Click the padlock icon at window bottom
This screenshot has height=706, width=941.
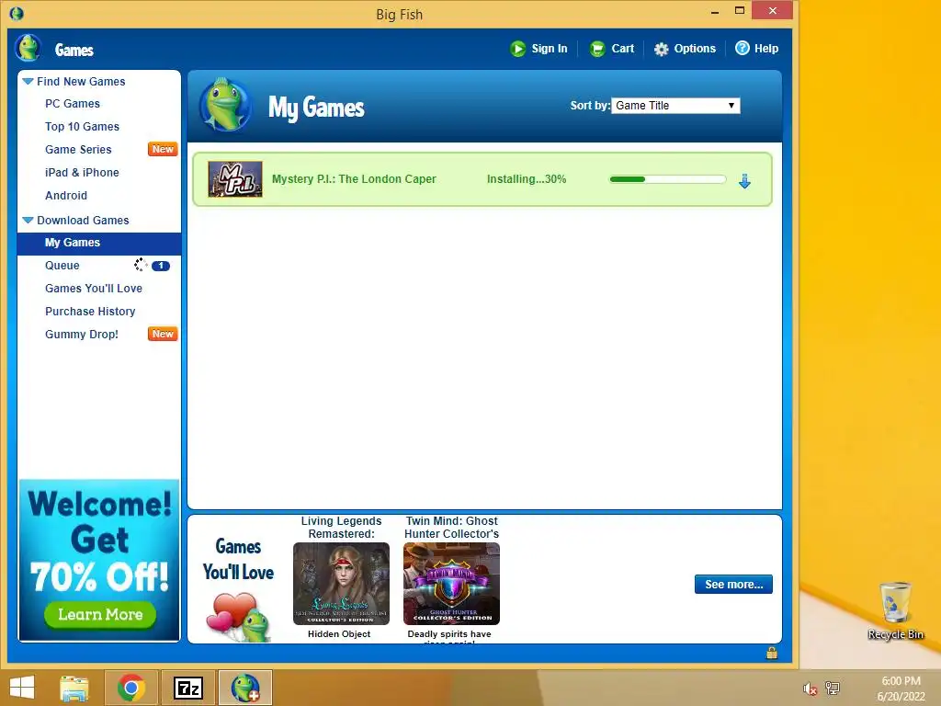tap(772, 654)
